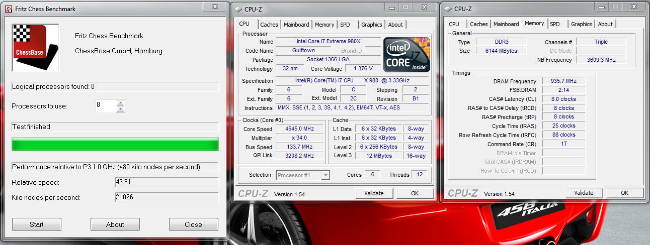
Task: Select Memory tab in left CPU-Z window
Action: coord(324,25)
